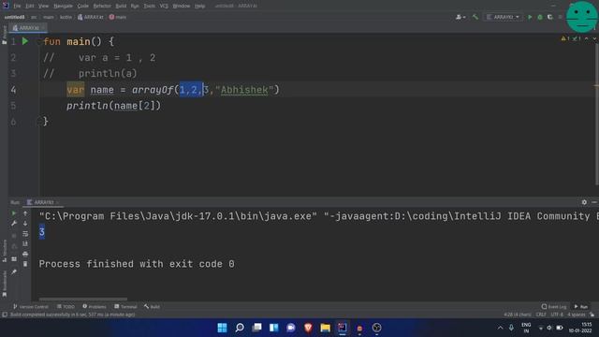
Task: Collapse the main function fold marker
Action: [x=38, y=41]
